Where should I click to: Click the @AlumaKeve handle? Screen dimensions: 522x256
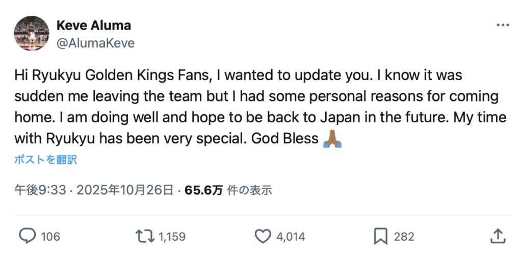click(95, 43)
